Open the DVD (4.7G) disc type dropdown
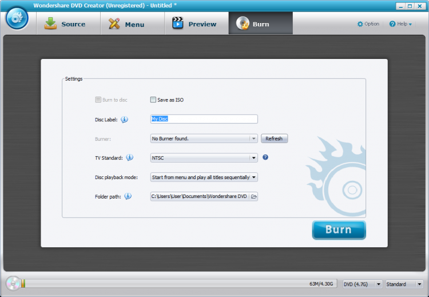 (x=363, y=284)
